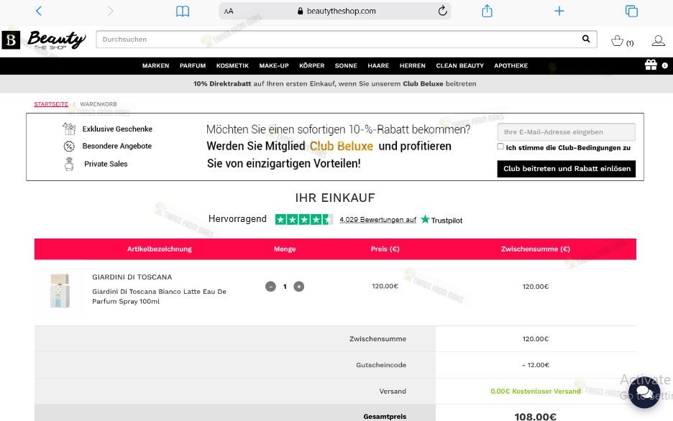673x421 pixels.
Task: Click the GIARDINI DI TOSCANA brand name
Action: (132, 277)
